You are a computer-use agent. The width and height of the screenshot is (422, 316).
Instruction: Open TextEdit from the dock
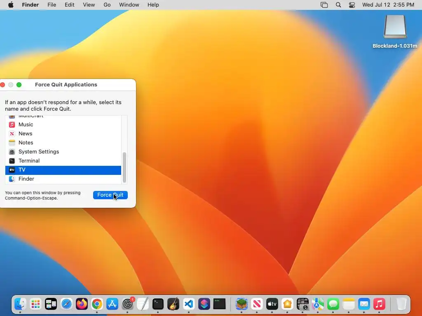point(143,304)
